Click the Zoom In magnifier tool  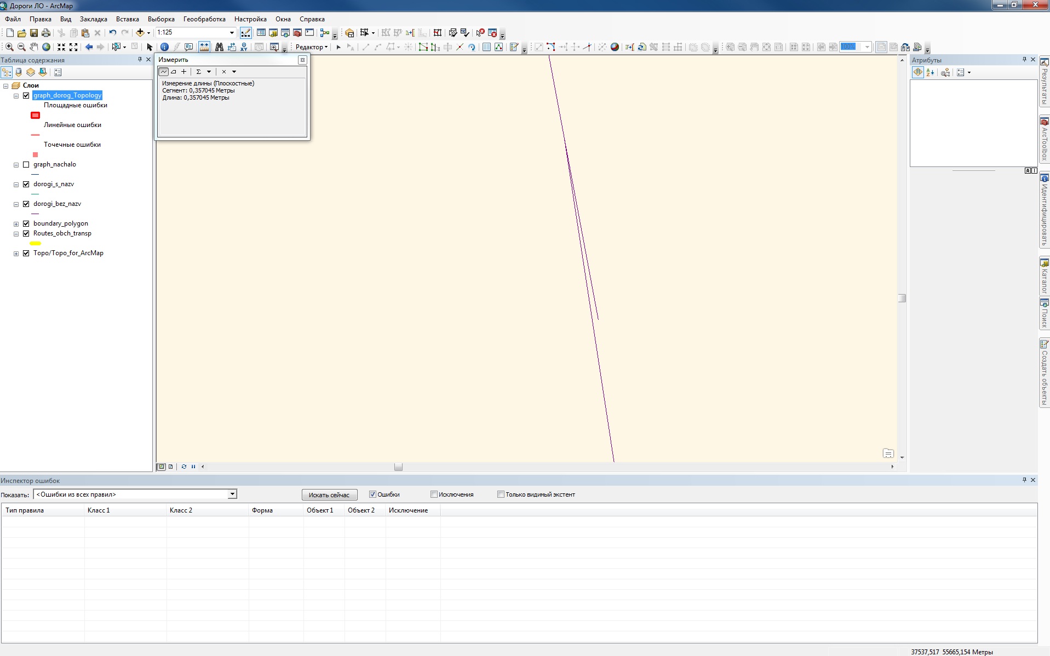tap(9, 47)
